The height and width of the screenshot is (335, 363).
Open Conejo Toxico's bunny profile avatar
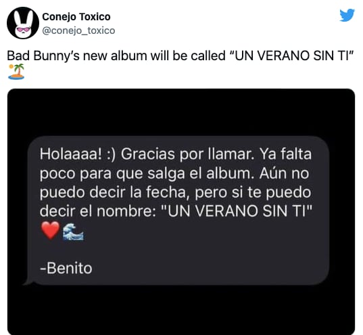[x=23, y=23]
